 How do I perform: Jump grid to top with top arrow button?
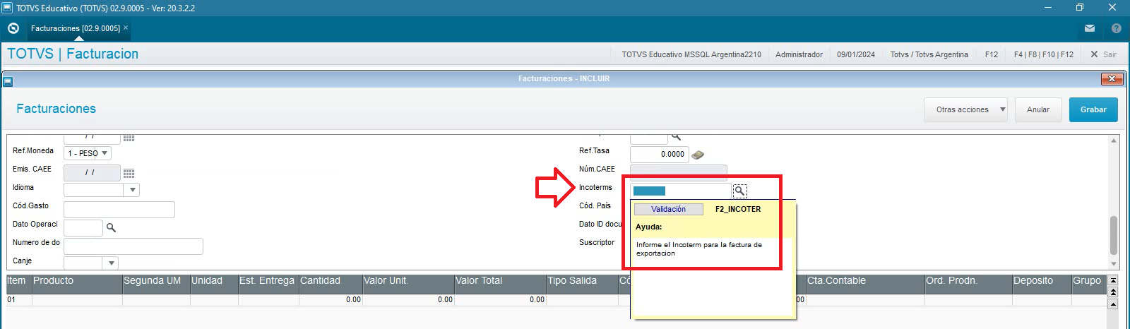tap(1113, 280)
